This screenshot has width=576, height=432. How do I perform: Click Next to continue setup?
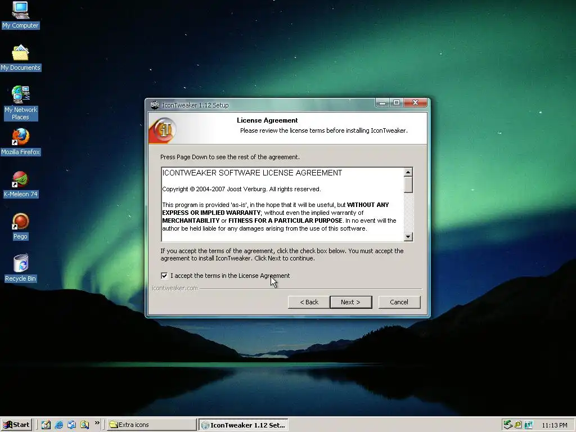[351, 302]
